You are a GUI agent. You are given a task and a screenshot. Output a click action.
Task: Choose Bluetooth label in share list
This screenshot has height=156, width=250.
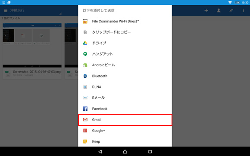(x=100, y=76)
